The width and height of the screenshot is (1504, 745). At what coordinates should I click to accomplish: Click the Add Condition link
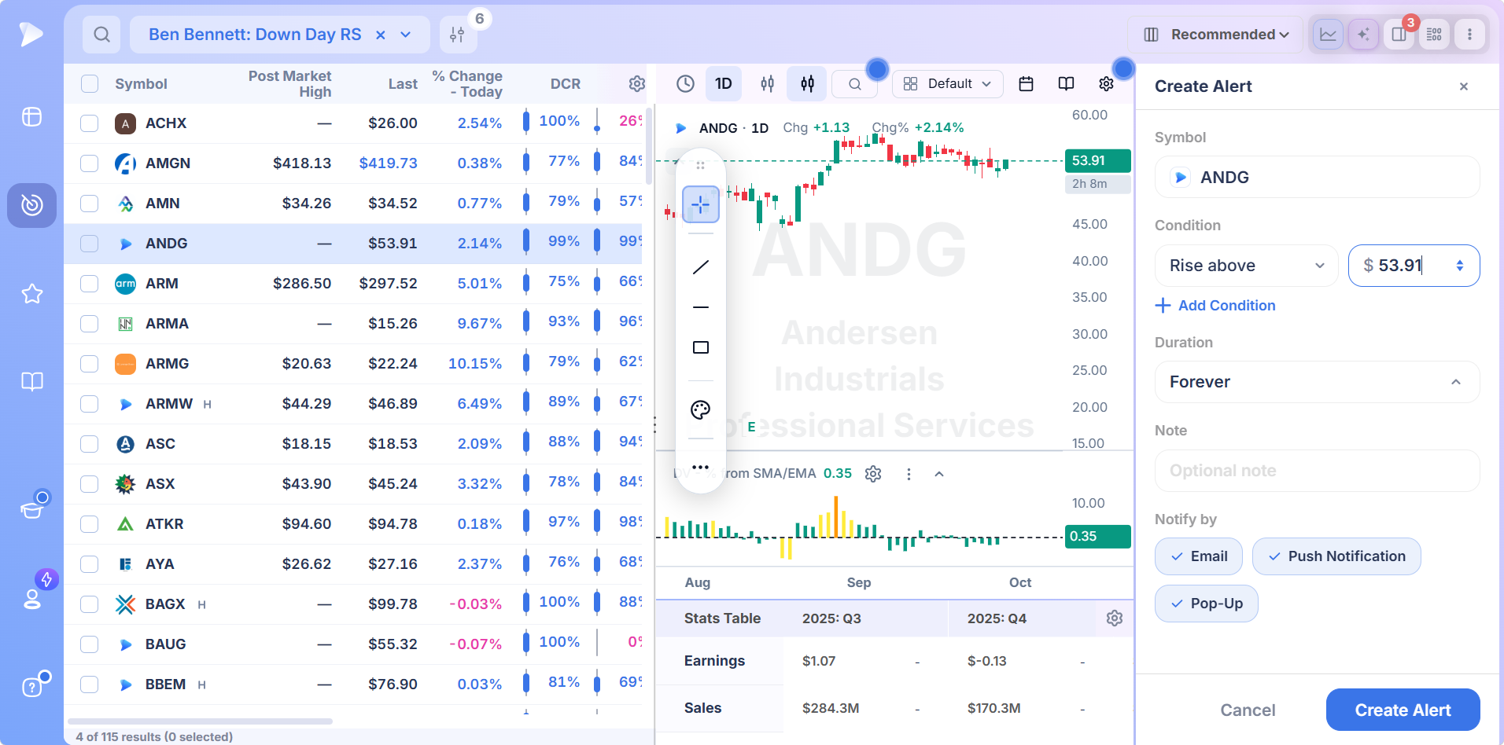pos(1215,306)
